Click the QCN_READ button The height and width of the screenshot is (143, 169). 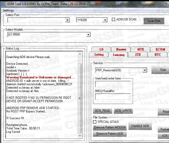[102, 111]
